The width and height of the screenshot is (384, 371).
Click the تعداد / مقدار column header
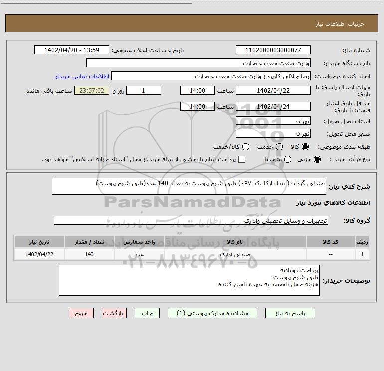pos(89,242)
